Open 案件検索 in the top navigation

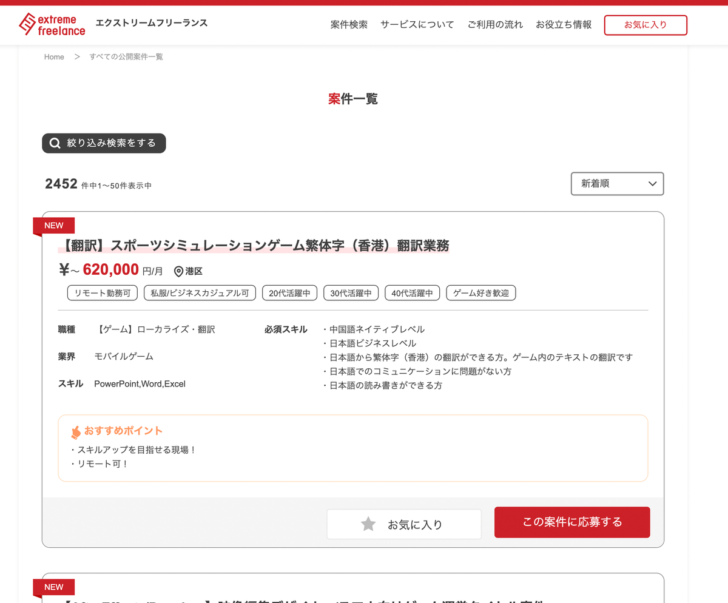click(349, 25)
